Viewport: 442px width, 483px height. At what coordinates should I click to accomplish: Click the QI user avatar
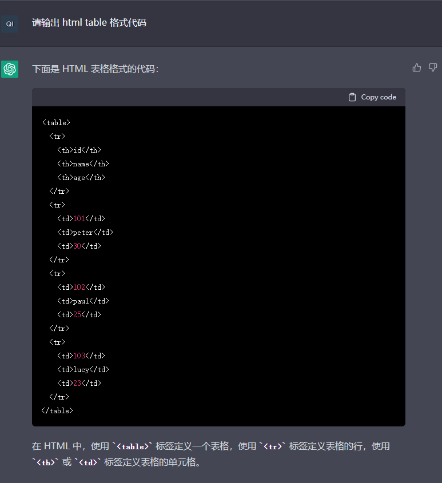click(10, 24)
